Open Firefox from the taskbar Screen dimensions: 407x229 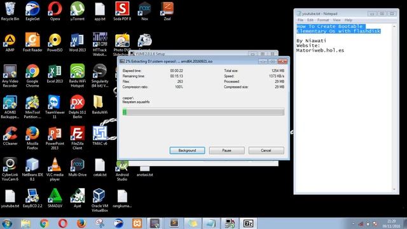(x=81, y=223)
